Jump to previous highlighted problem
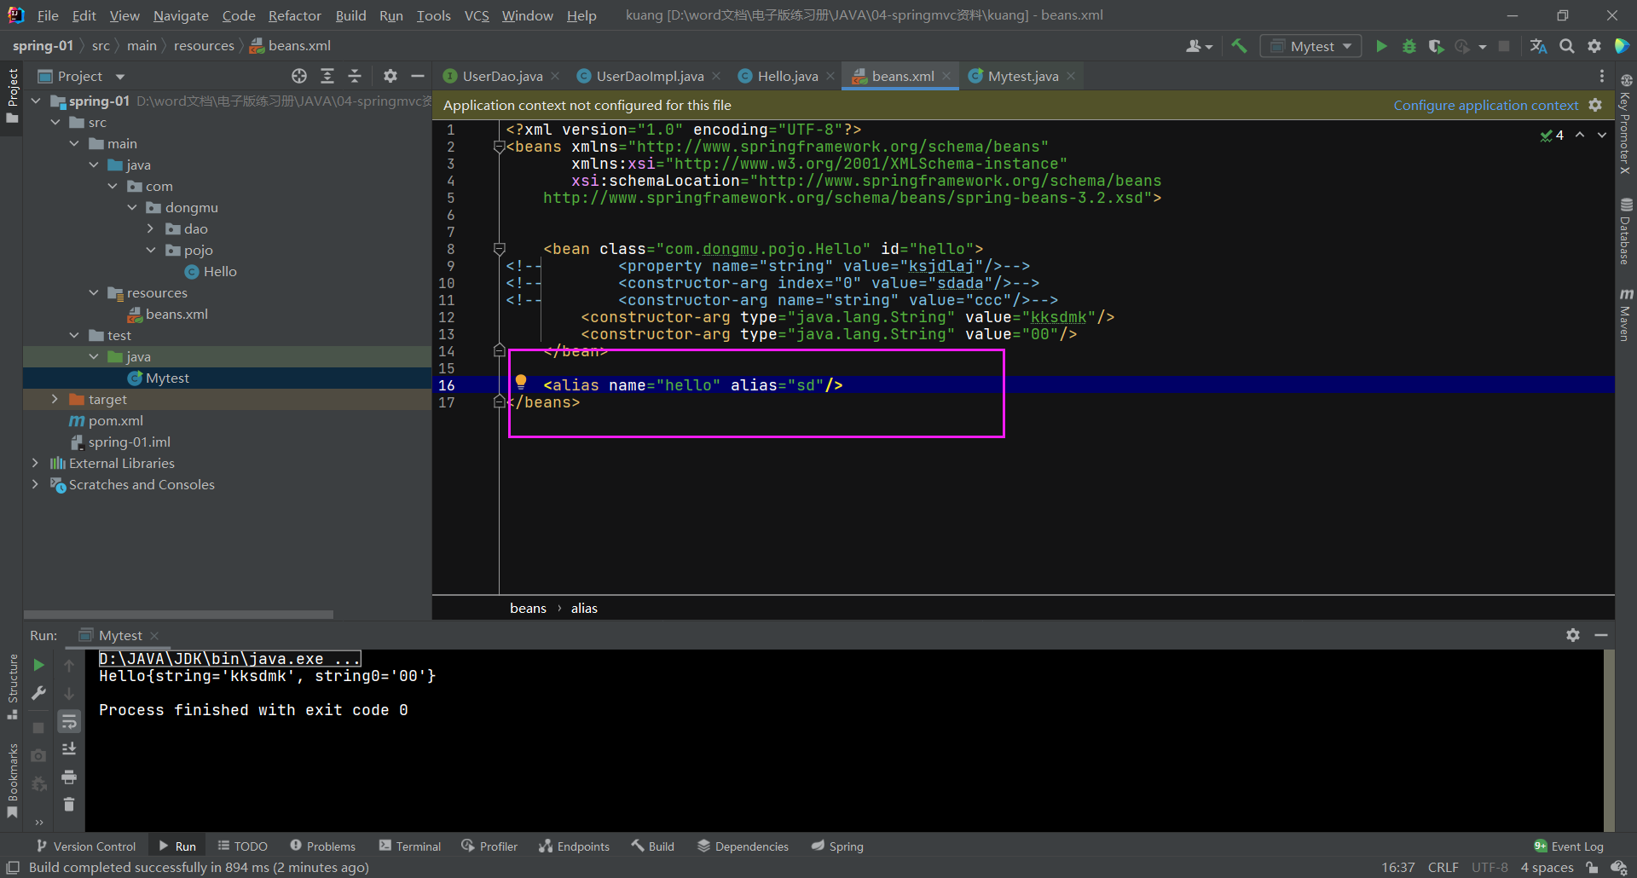Image resolution: width=1637 pixels, height=878 pixels. point(1580,135)
